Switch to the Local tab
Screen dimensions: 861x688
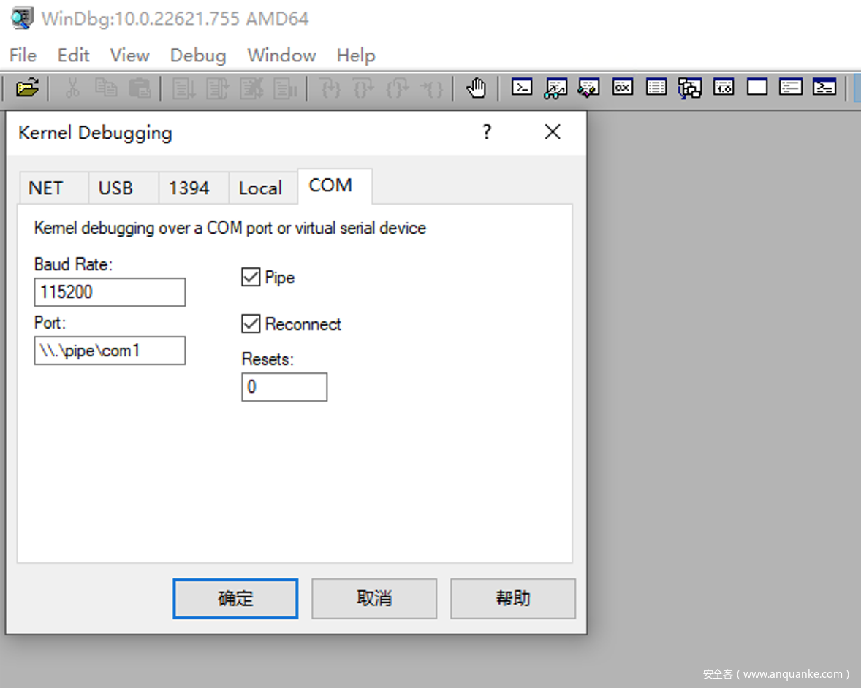pyautogui.click(x=264, y=188)
